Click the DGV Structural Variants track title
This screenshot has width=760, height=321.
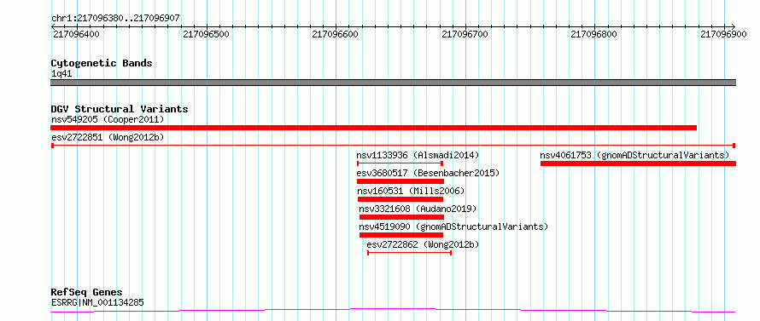120,109
